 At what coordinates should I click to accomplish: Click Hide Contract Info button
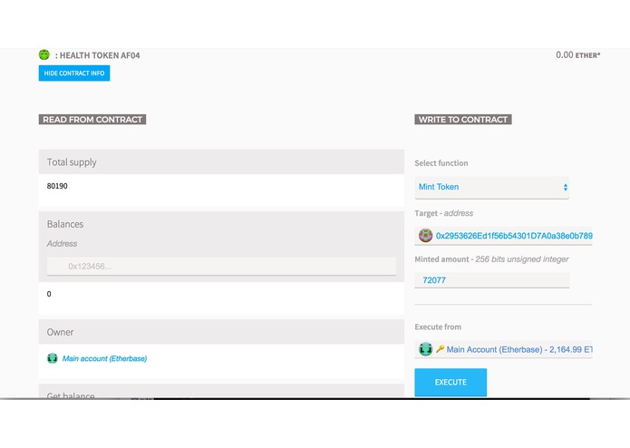(74, 73)
